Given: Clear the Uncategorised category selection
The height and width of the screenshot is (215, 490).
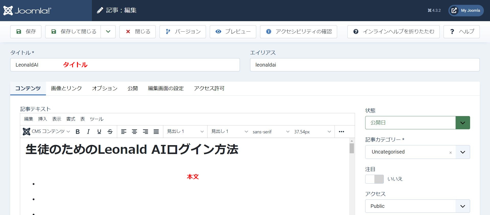Looking at the screenshot, I should click(x=450, y=153).
